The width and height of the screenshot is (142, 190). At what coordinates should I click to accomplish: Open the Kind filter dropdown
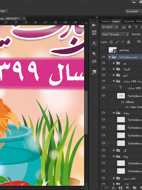[x=110, y=27]
